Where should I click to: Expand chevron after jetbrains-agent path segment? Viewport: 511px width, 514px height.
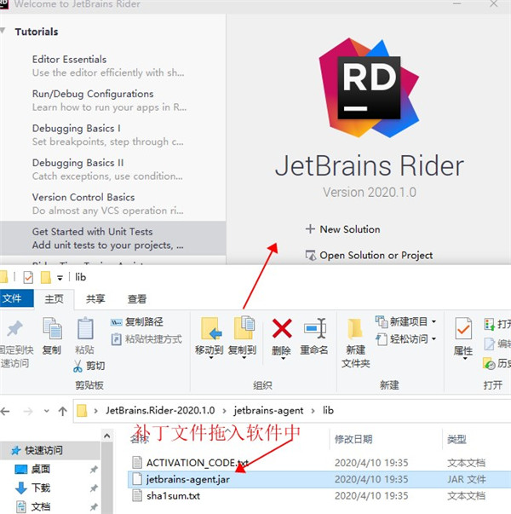pos(313,411)
